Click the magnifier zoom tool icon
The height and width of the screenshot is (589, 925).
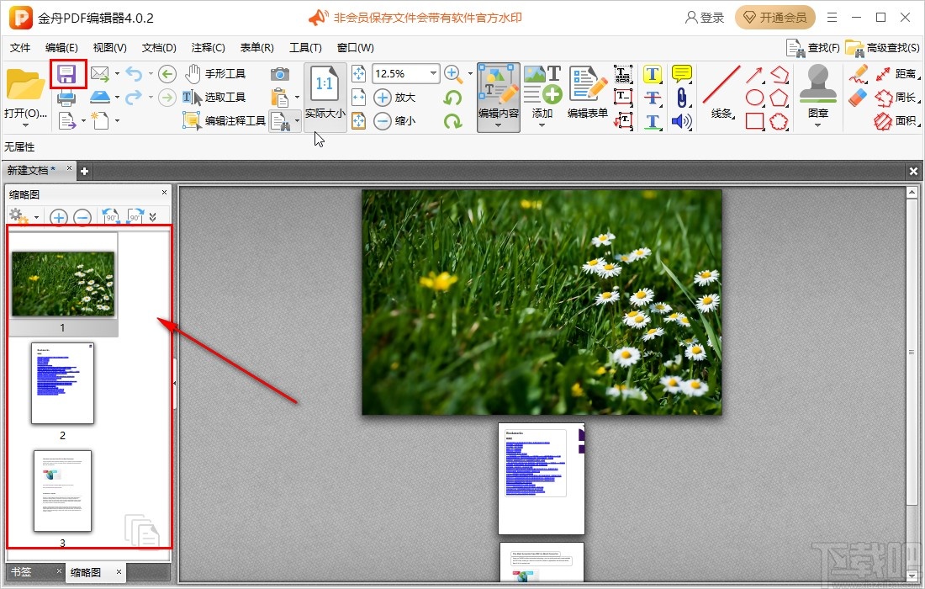(x=453, y=74)
